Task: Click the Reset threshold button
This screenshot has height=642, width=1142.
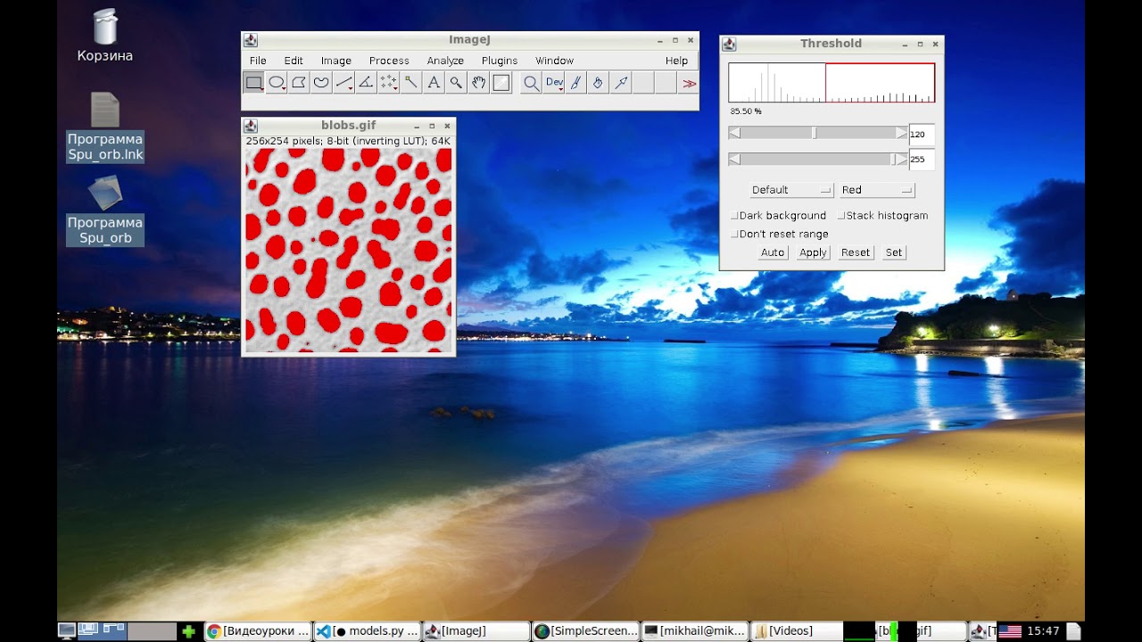Action: point(855,252)
